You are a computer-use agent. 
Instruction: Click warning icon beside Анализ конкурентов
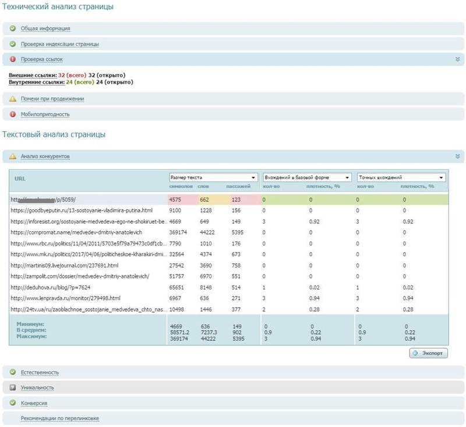click(x=12, y=156)
